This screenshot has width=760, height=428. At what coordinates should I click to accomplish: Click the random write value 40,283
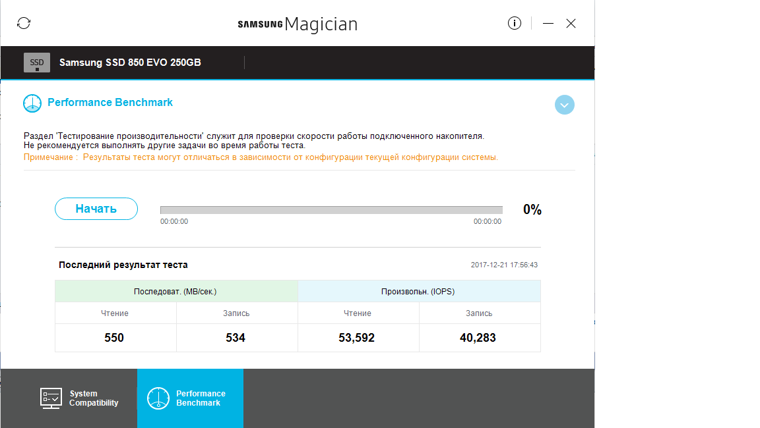point(478,338)
